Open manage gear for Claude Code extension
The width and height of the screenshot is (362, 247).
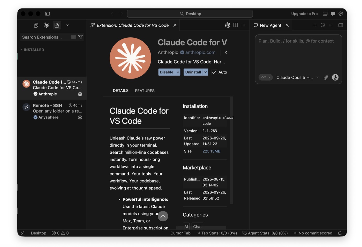(80, 94)
